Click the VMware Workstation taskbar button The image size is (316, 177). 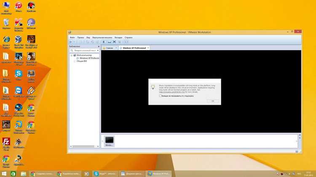(x=158, y=174)
